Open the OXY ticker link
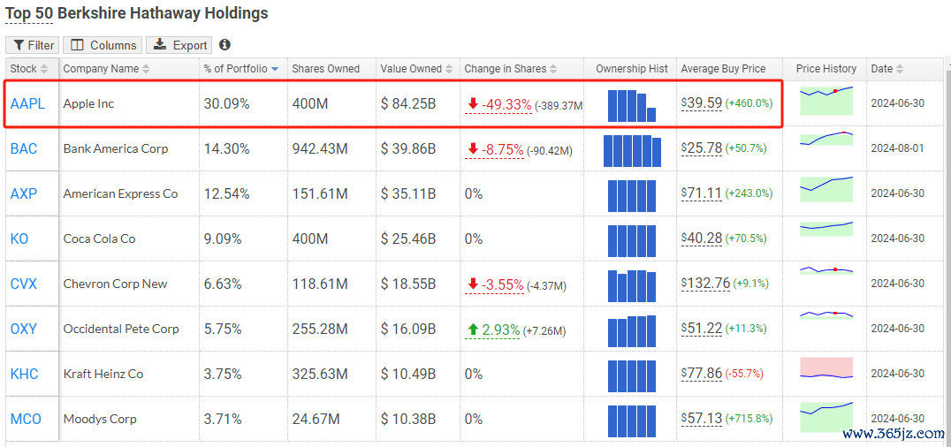Screen dimensions: 951x447 [x=24, y=329]
